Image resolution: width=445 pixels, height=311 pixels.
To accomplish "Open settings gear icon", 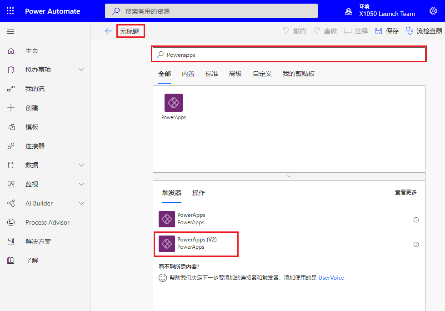I will point(433,11).
